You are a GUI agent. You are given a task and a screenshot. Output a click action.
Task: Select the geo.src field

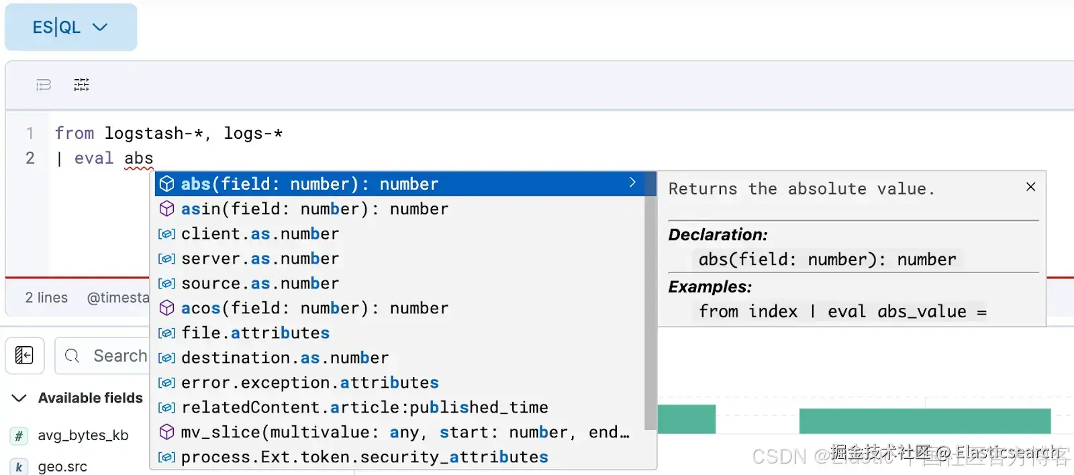pyautogui.click(x=62, y=467)
